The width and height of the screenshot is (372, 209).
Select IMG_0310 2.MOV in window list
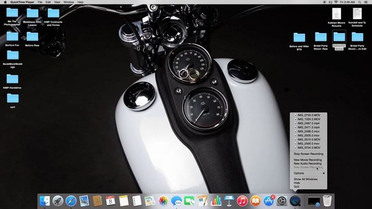[x=309, y=139]
